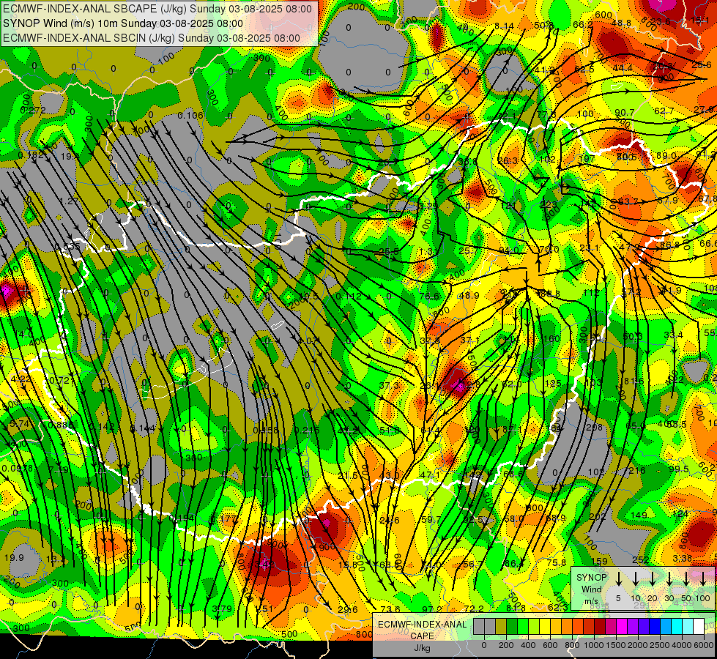Click the map value 223
This screenshot has height=659, width=717.
tap(549, 204)
